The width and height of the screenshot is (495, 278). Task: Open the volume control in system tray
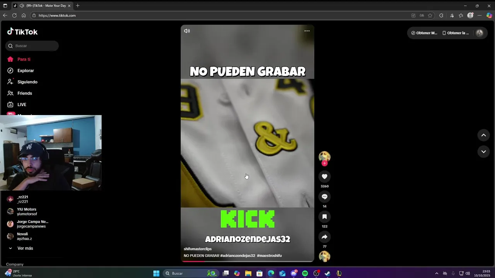[x=468, y=273]
